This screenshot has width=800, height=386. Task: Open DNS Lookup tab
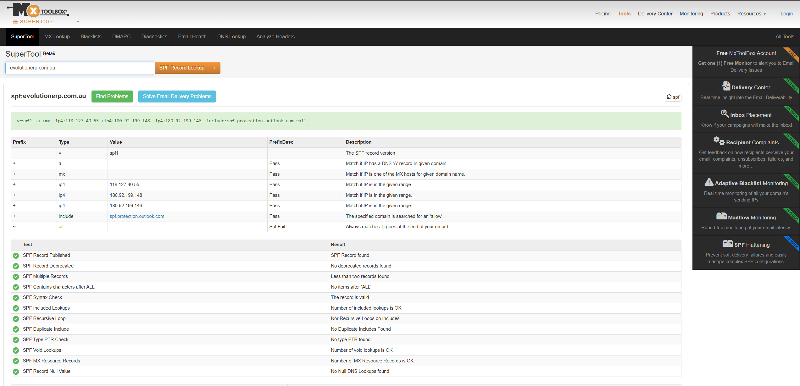coord(231,36)
